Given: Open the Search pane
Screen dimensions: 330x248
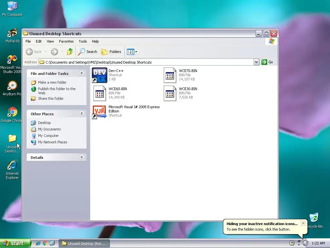Looking at the screenshot, I should click(x=87, y=52).
